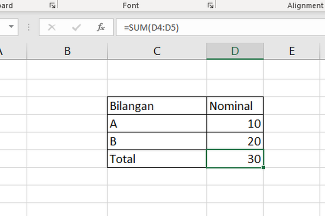Select the cell with value 10
The height and width of the screenshot is (216, 325).
tap(235, 124)
